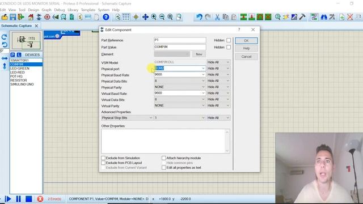Toggle Hidden checkbox for Part Reference
This screenshot has height=204, width=363.
[x=229, y=40]
